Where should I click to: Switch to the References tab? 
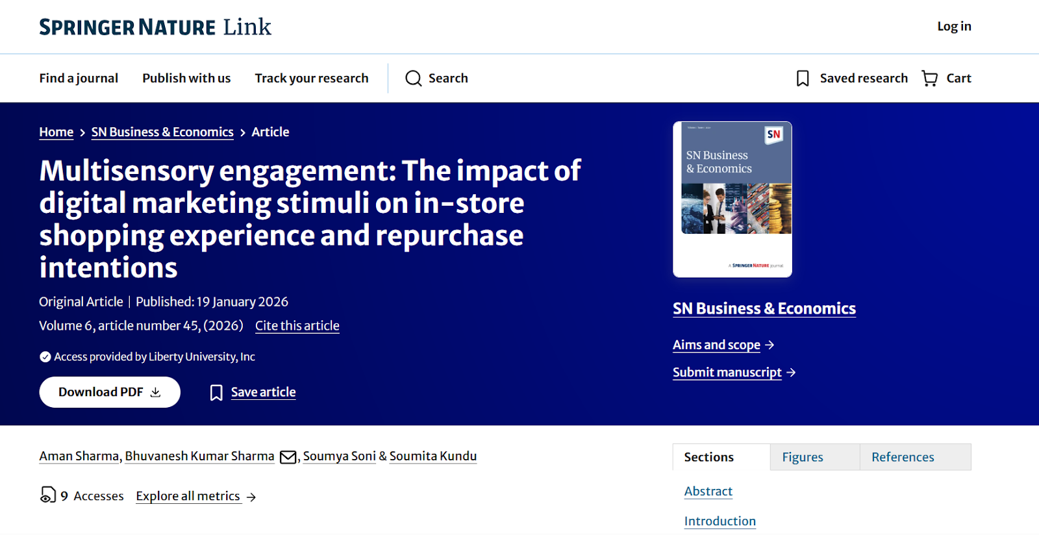902,457
